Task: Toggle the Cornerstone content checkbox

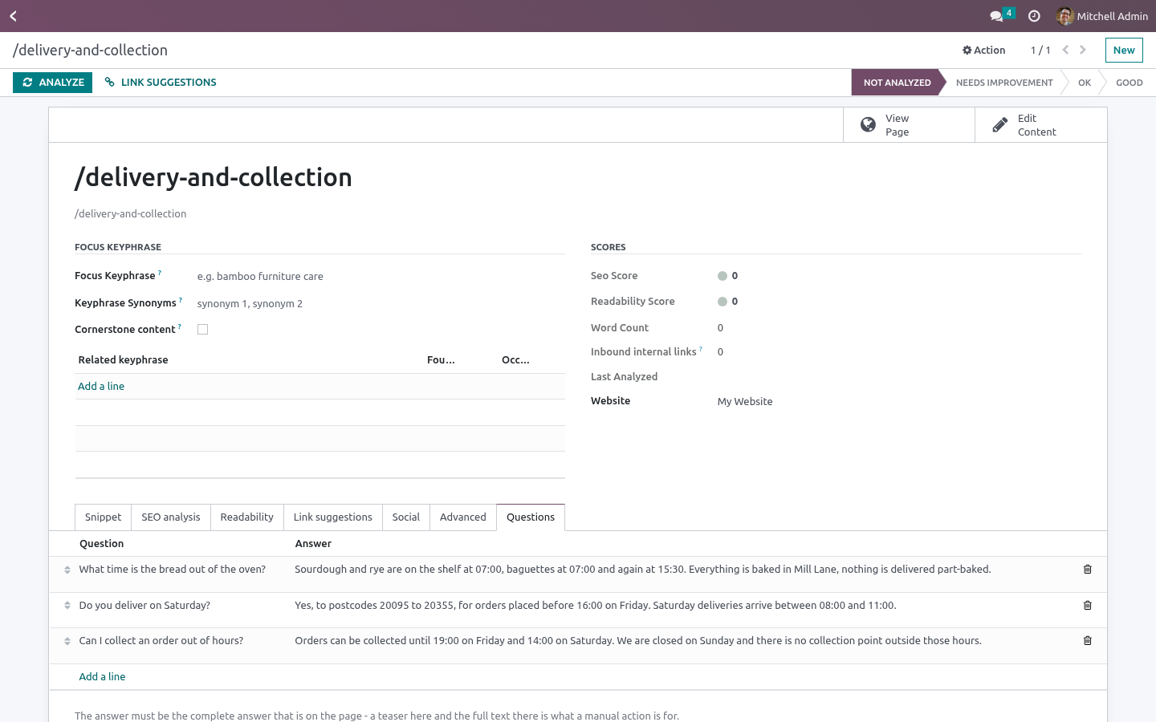Action: tap(202, 329)
